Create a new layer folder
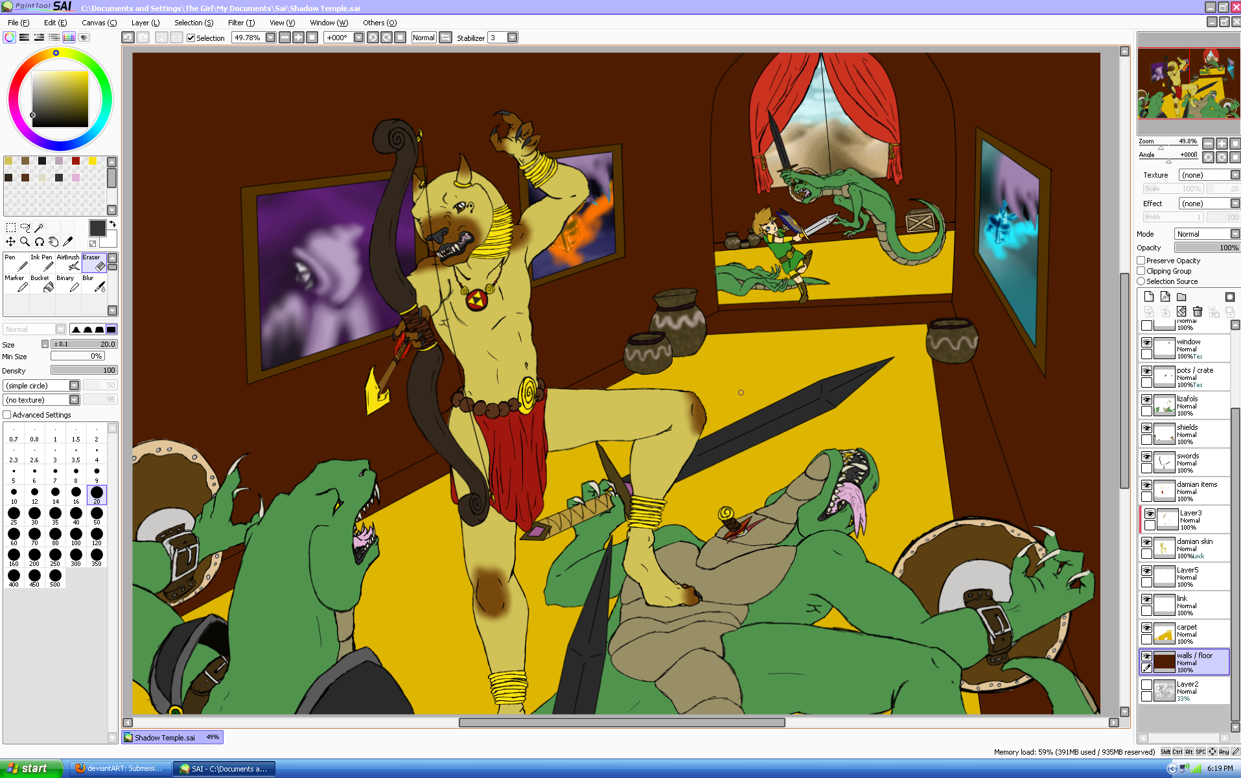This screenshot has height=778, width=1241. (x=1181, y=297)
